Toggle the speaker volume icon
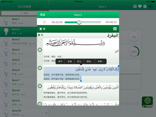 click(150, 6)
